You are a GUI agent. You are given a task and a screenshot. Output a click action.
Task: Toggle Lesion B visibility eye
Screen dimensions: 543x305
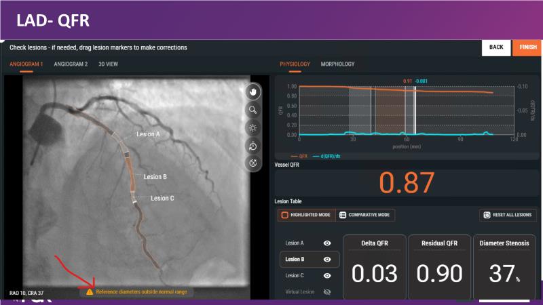327,259
